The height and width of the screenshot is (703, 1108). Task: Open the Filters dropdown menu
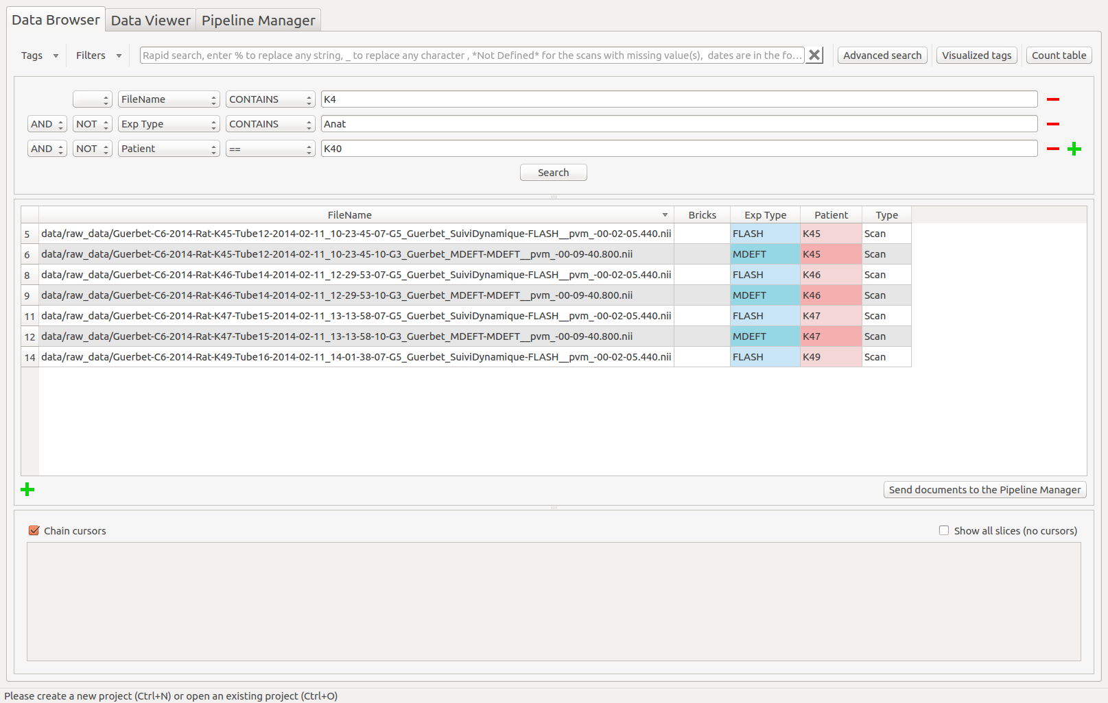pos(99,56)
